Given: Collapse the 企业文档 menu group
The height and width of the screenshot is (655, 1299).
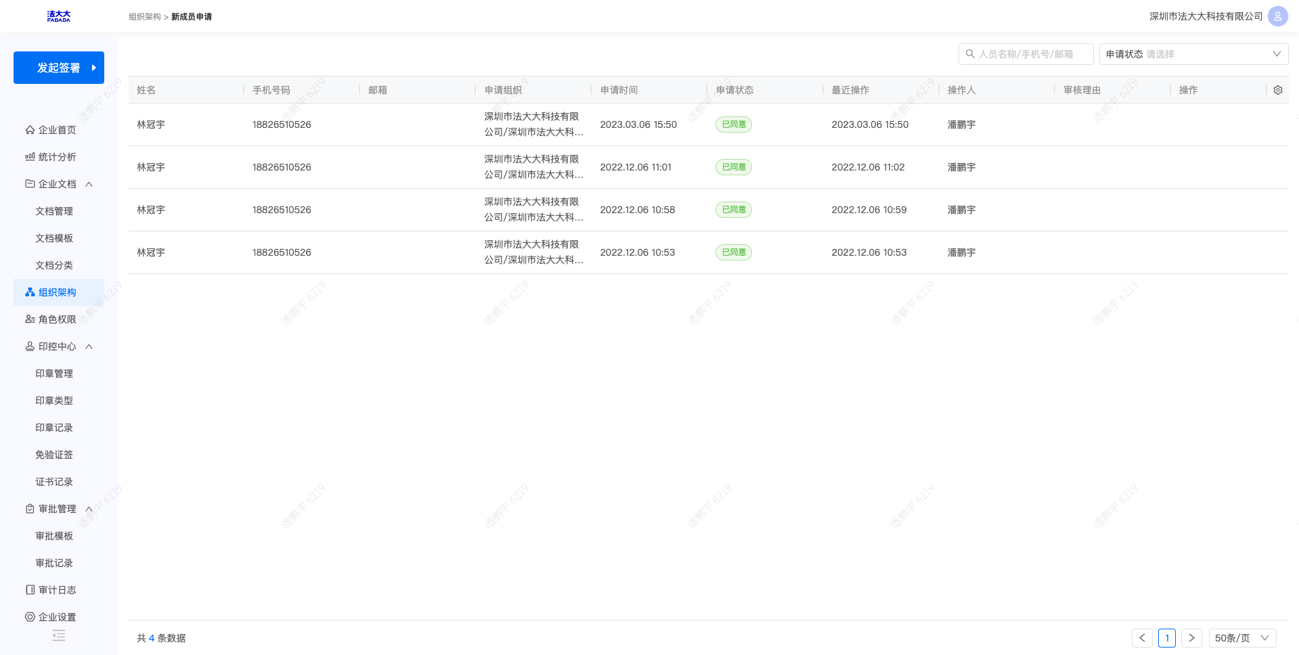Looking at the screenshot, I should click(x=89, y=184).
